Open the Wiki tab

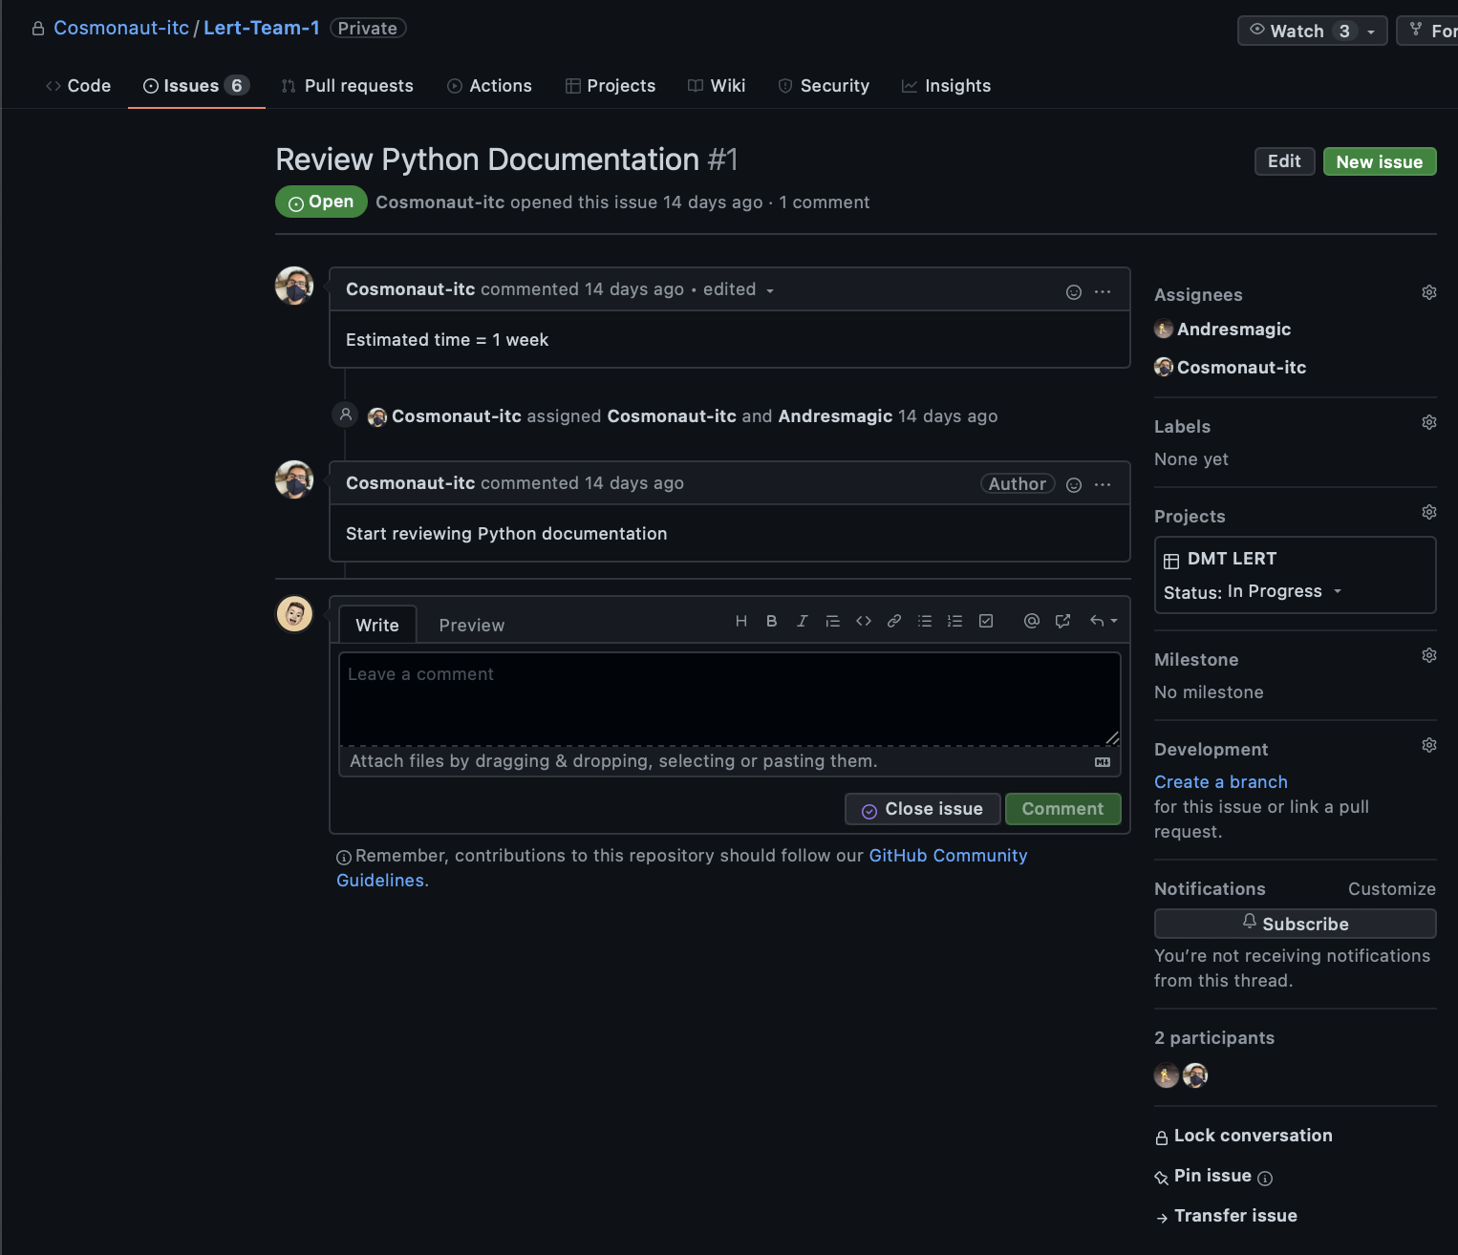tap(717, 86)
